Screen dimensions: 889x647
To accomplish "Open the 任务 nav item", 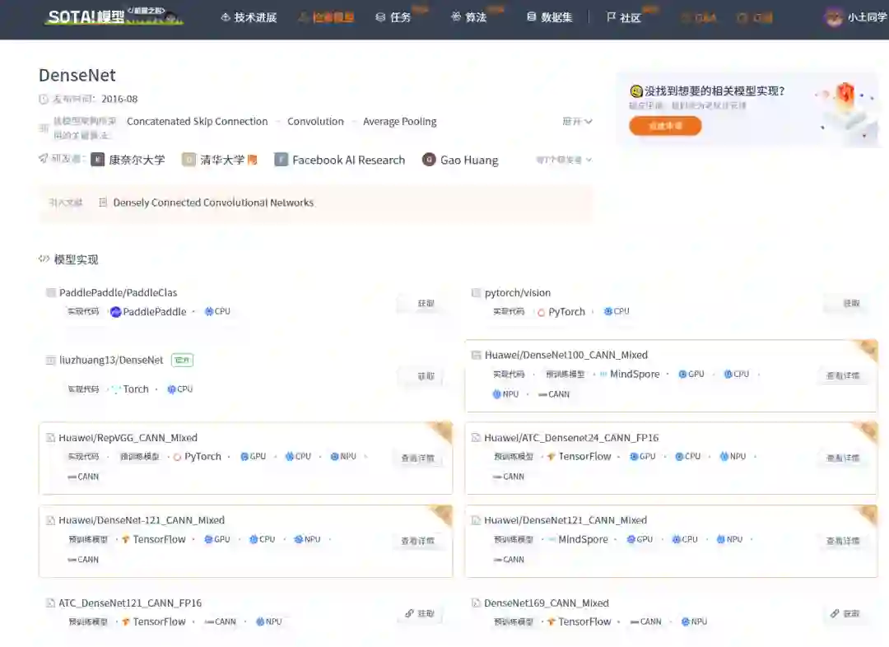I will tap(393, 17).
